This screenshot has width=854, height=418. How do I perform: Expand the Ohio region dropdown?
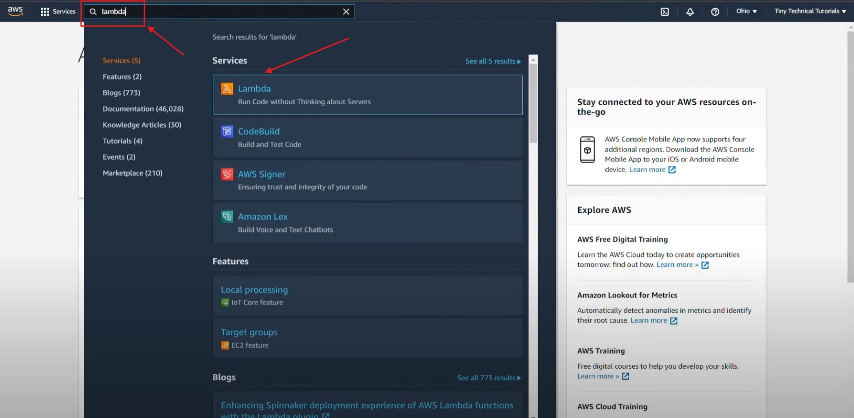tap(746, 11)
